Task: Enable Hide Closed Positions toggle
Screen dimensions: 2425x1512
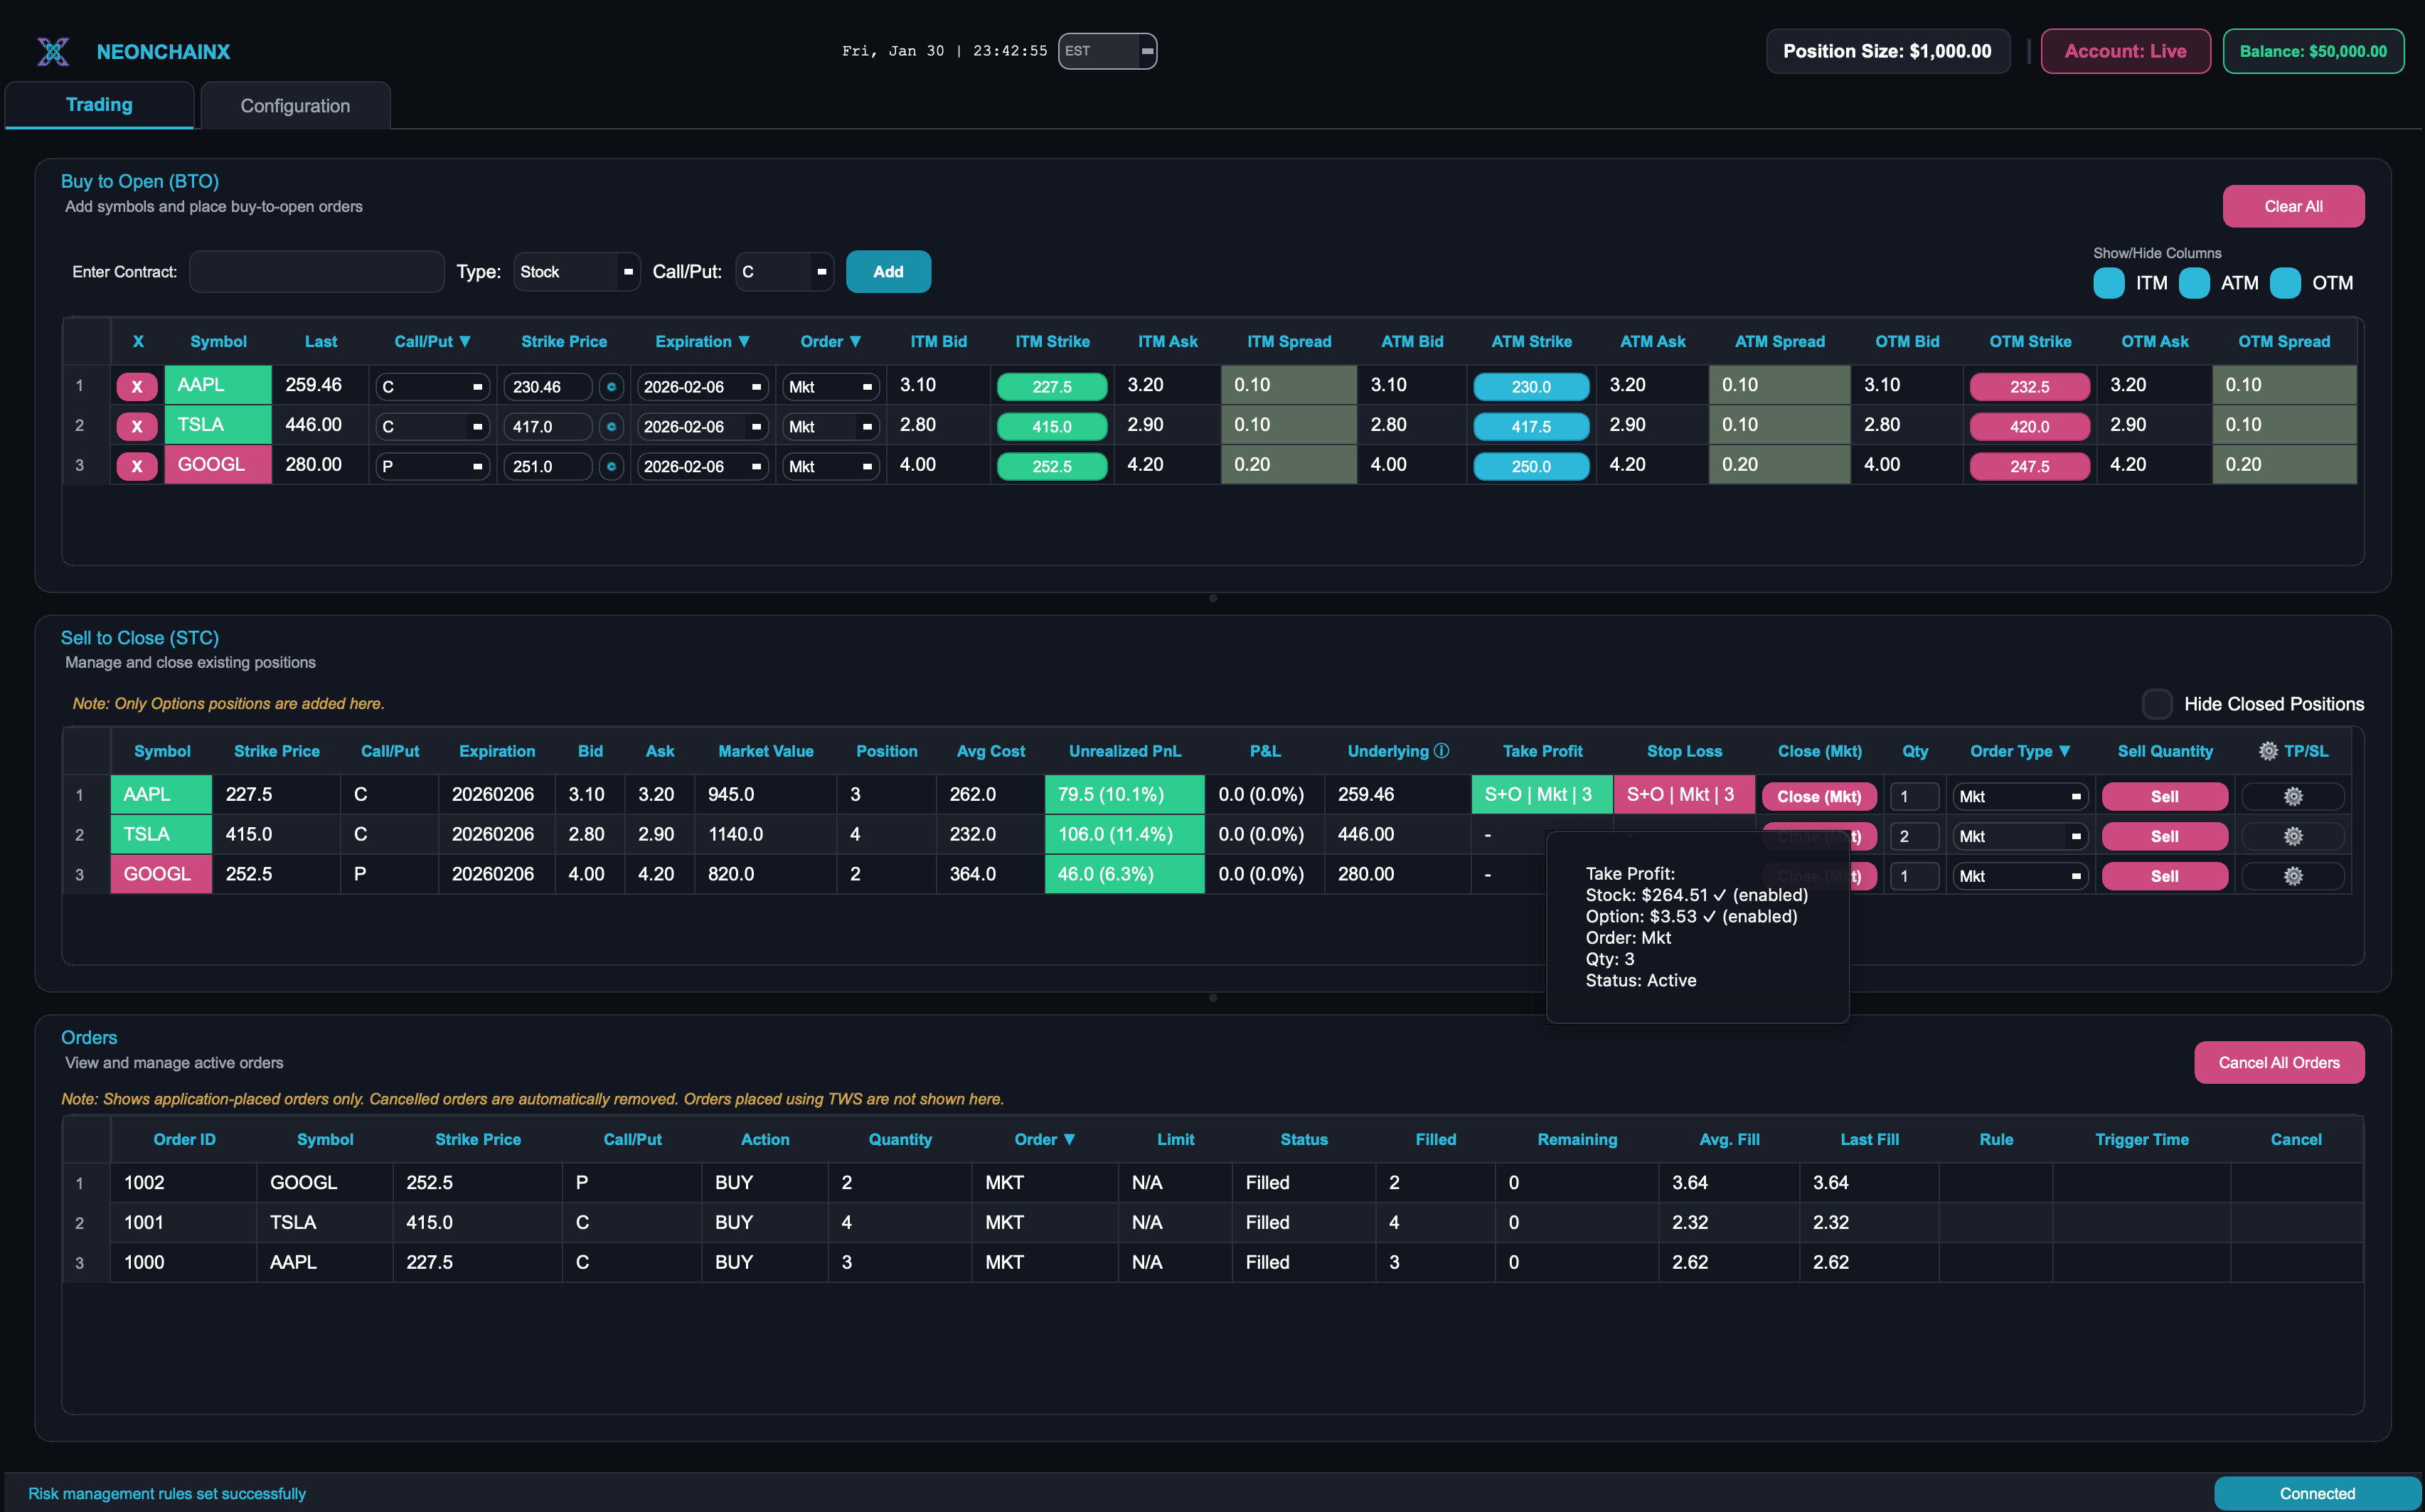Action: 2157,704
